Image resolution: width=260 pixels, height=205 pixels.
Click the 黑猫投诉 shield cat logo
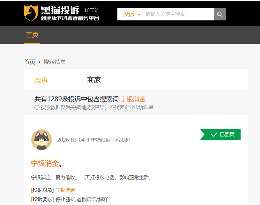[x=31, y=13]
